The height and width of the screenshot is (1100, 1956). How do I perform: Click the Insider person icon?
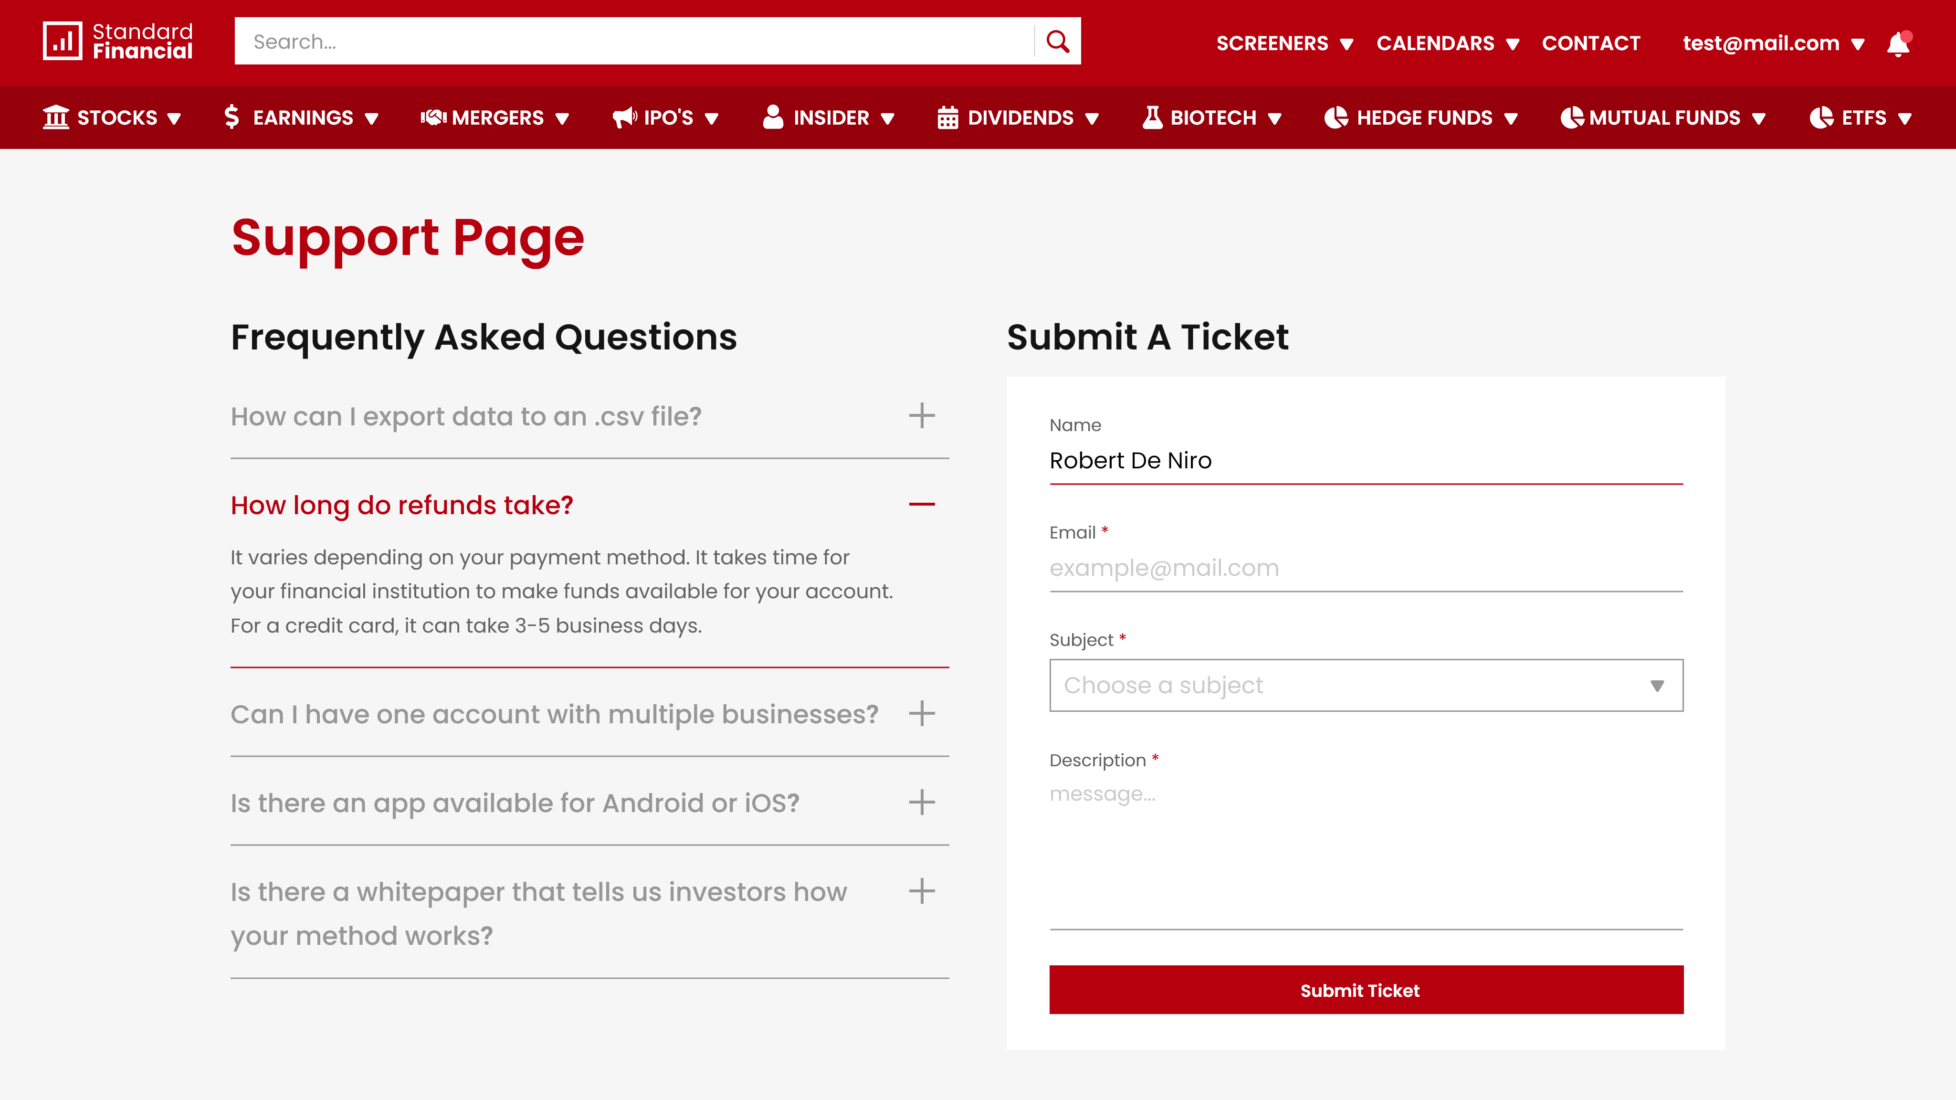tap(773, 117)
